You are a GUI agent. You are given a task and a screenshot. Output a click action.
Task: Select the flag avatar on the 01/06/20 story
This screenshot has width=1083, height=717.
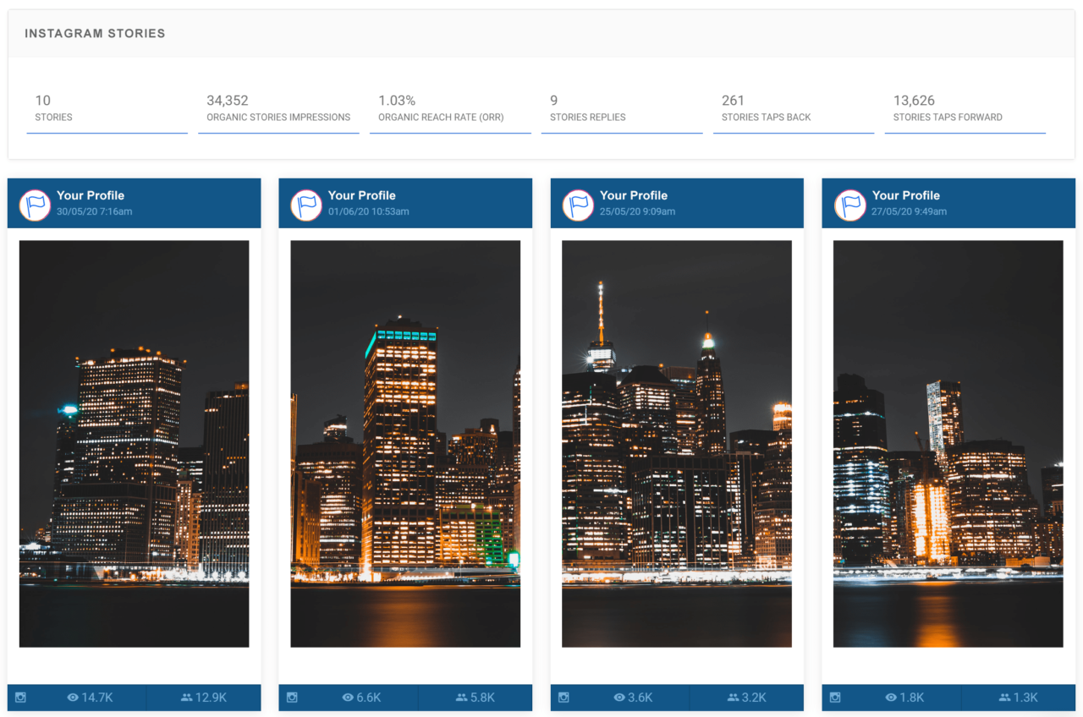pyautogui.click(x=305, y=203)
